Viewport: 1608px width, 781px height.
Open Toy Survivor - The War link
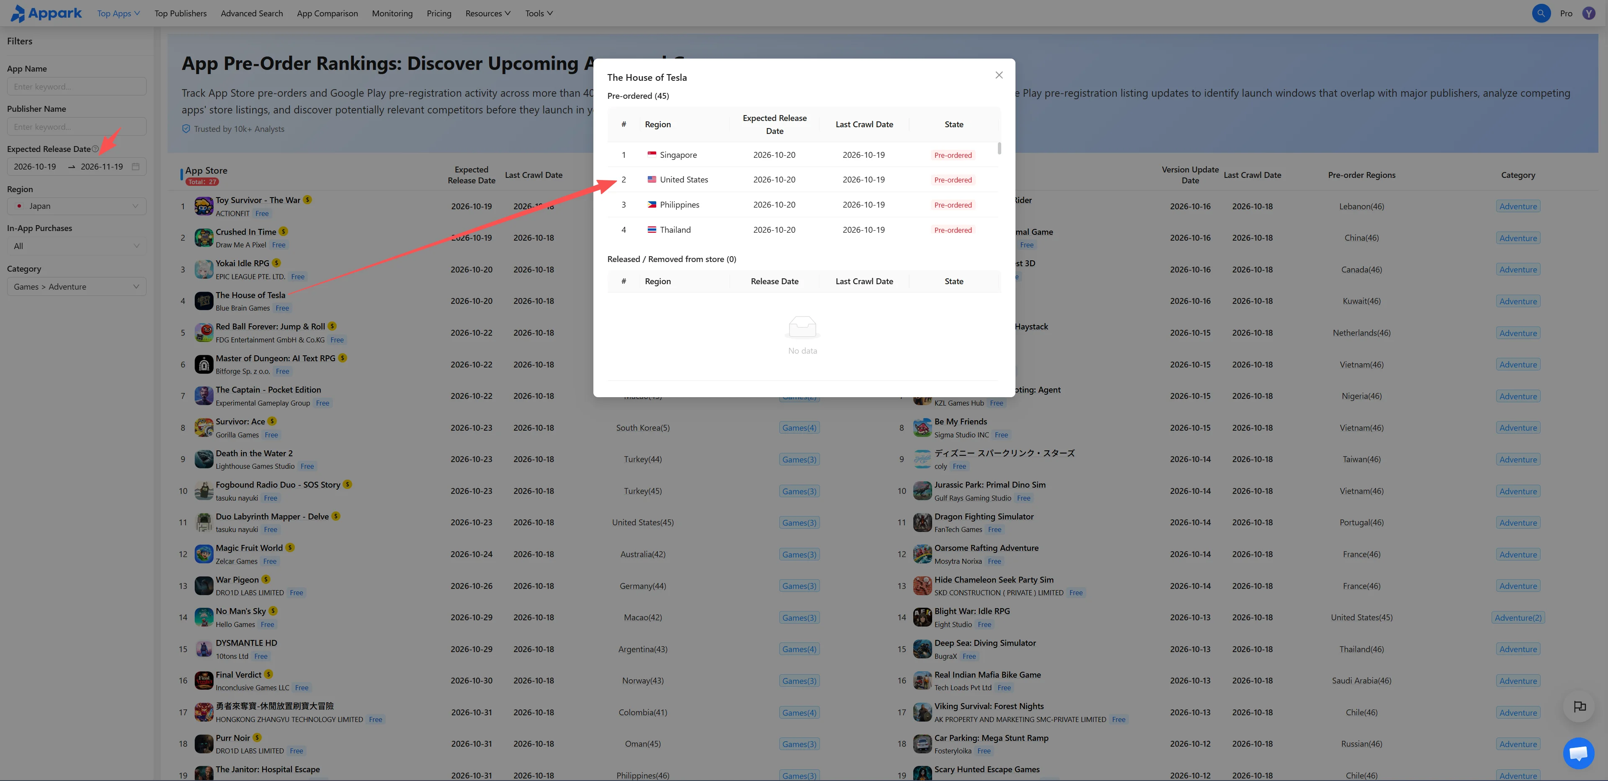pos(258,200)
